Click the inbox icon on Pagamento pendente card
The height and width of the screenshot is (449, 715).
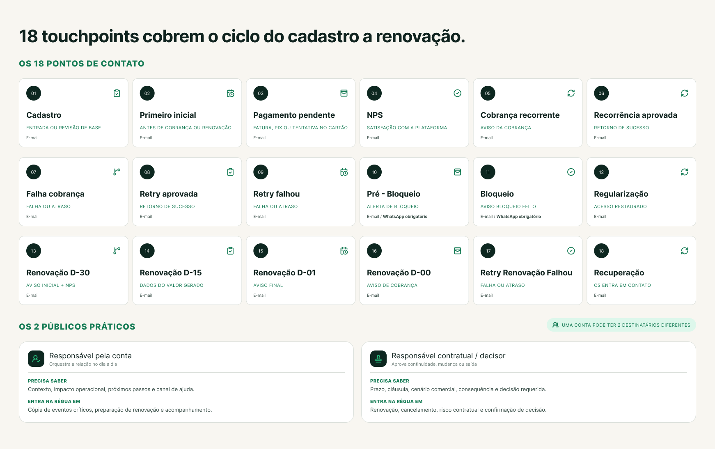[344, 93]
